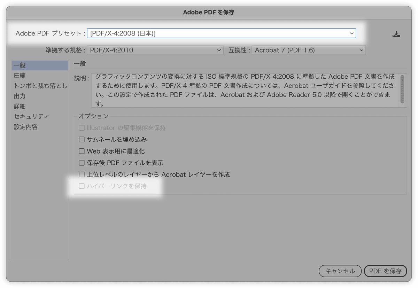Click the save preset download icon
This screenshot has height=288, width=418.
click(x=396, y=34)
